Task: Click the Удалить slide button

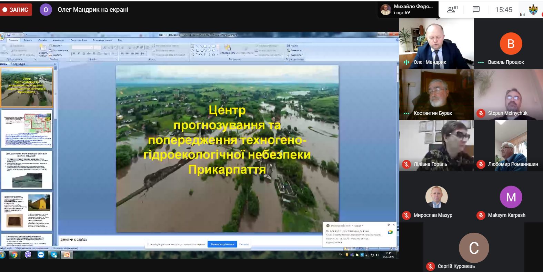Action: click(56, 55)
